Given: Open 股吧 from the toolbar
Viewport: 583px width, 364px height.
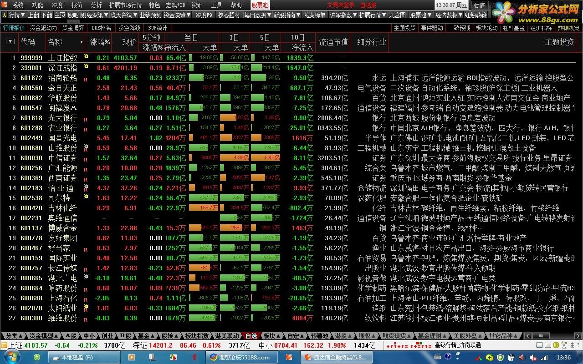Looking at the screenshot, I should (x=73, y=15).
